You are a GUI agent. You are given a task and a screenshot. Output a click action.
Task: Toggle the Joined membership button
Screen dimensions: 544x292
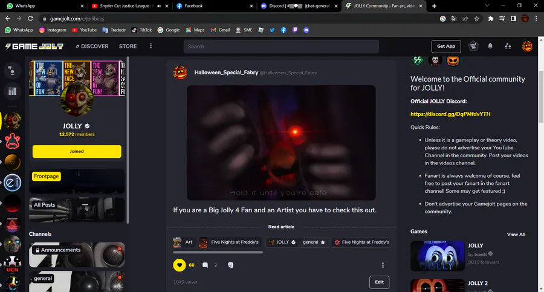[77, 151]
